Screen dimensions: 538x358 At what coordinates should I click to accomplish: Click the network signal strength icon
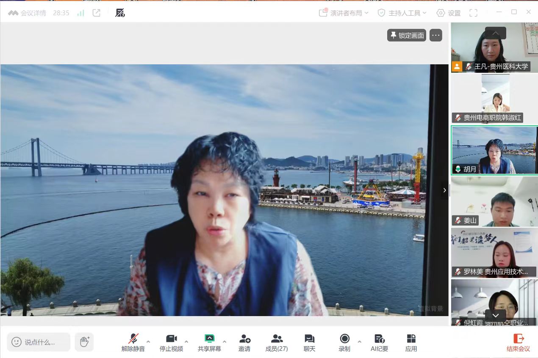pyautogui.click(x=80, y=13)
